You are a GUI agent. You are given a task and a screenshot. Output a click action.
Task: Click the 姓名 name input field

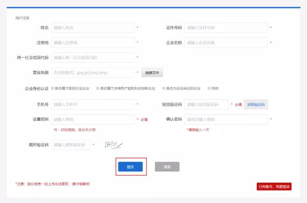93,28
